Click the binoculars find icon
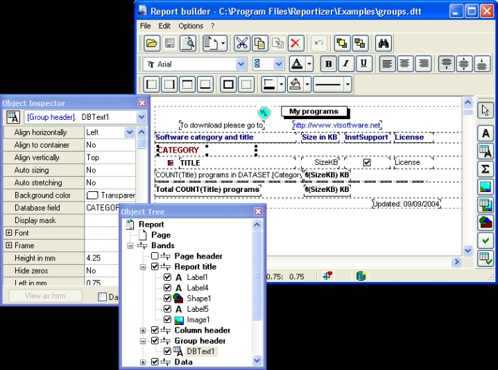498x370 pixels. (x=382, y=44)
